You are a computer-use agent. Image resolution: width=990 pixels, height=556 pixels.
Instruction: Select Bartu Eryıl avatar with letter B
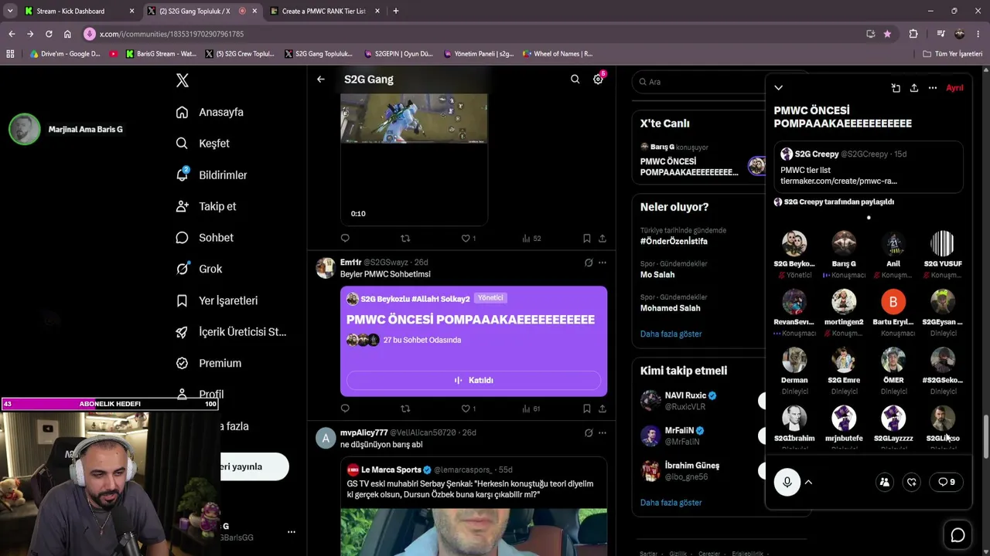pyautogui.click(x=893, y=302)
